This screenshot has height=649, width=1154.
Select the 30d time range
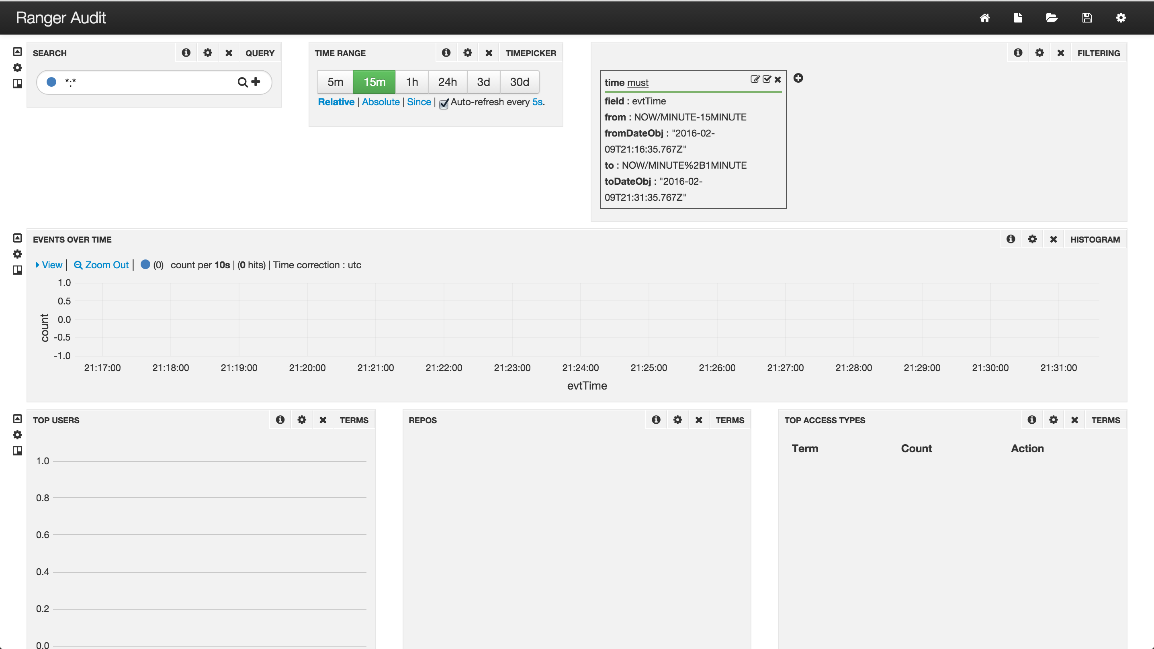pos(519,82)
